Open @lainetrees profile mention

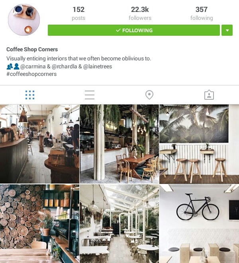coord(98,66)
